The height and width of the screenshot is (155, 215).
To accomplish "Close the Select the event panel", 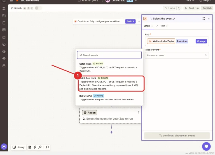I will (209, 19).
